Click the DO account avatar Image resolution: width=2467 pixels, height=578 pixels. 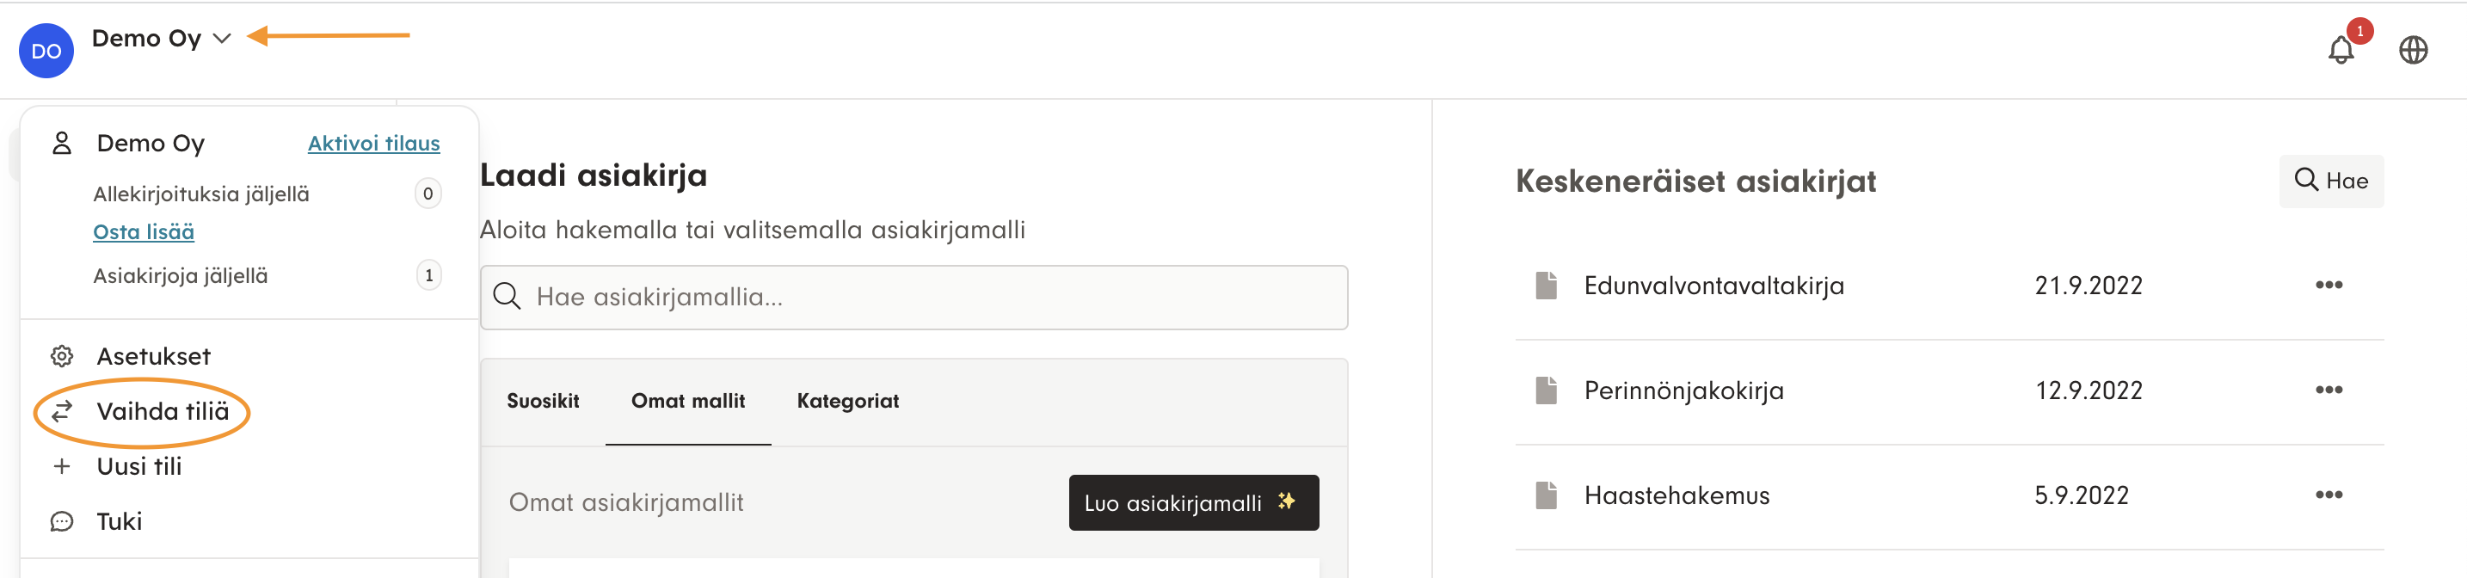click(46, 51)
